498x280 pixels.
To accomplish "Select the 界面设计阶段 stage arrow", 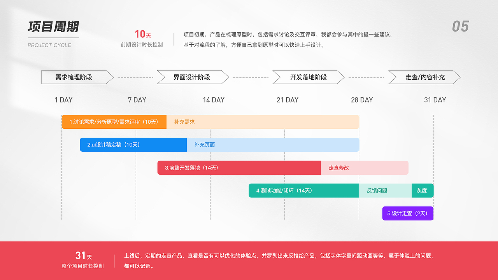I will click(x=190, y=77).
